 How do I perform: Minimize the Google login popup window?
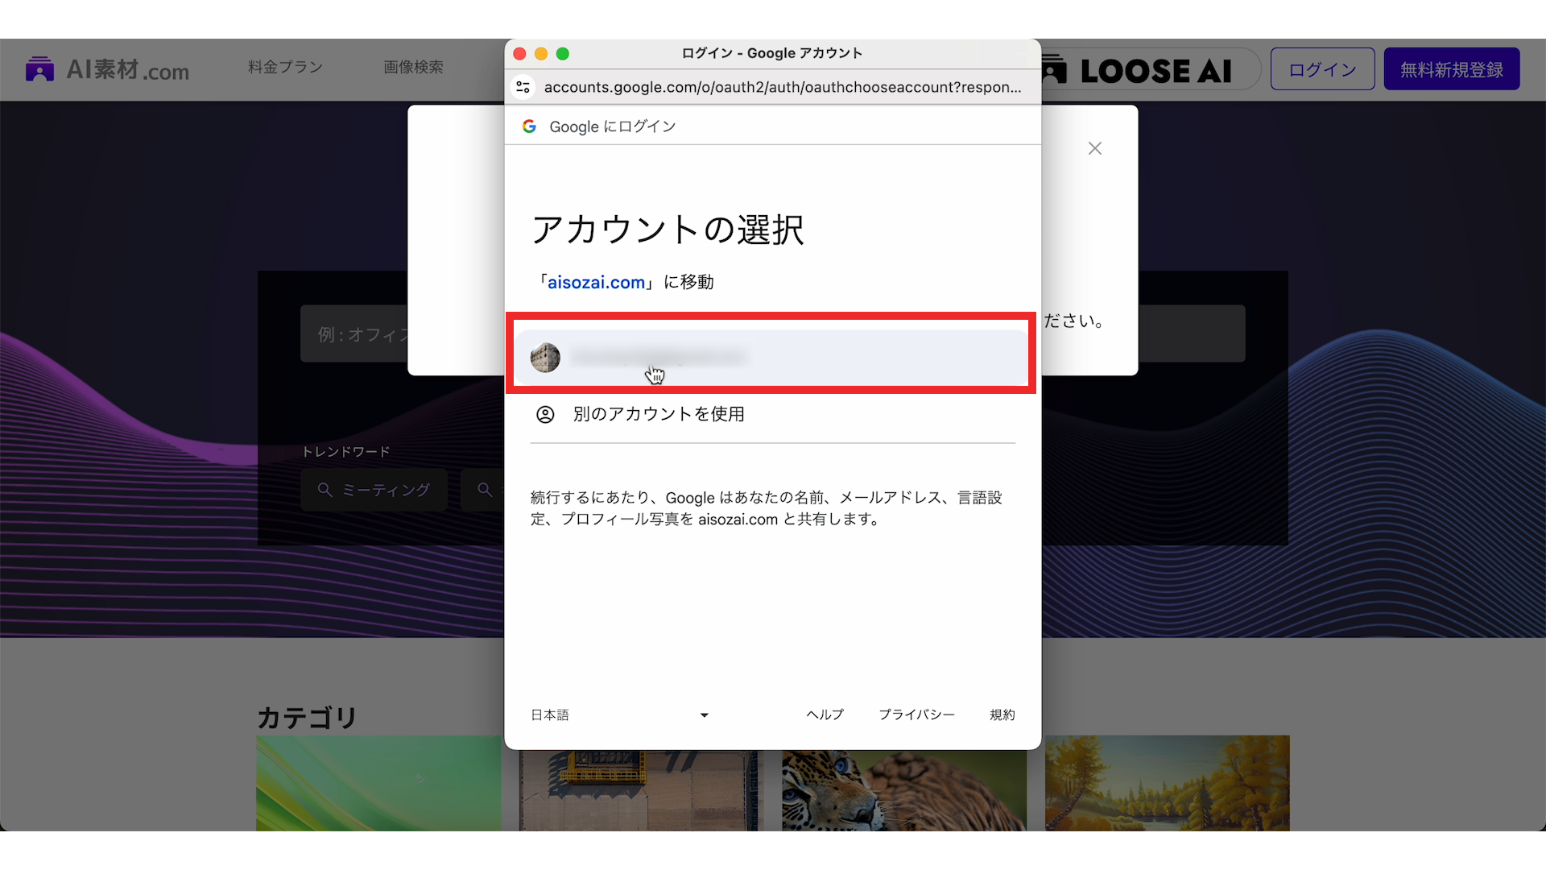[541, 54]
